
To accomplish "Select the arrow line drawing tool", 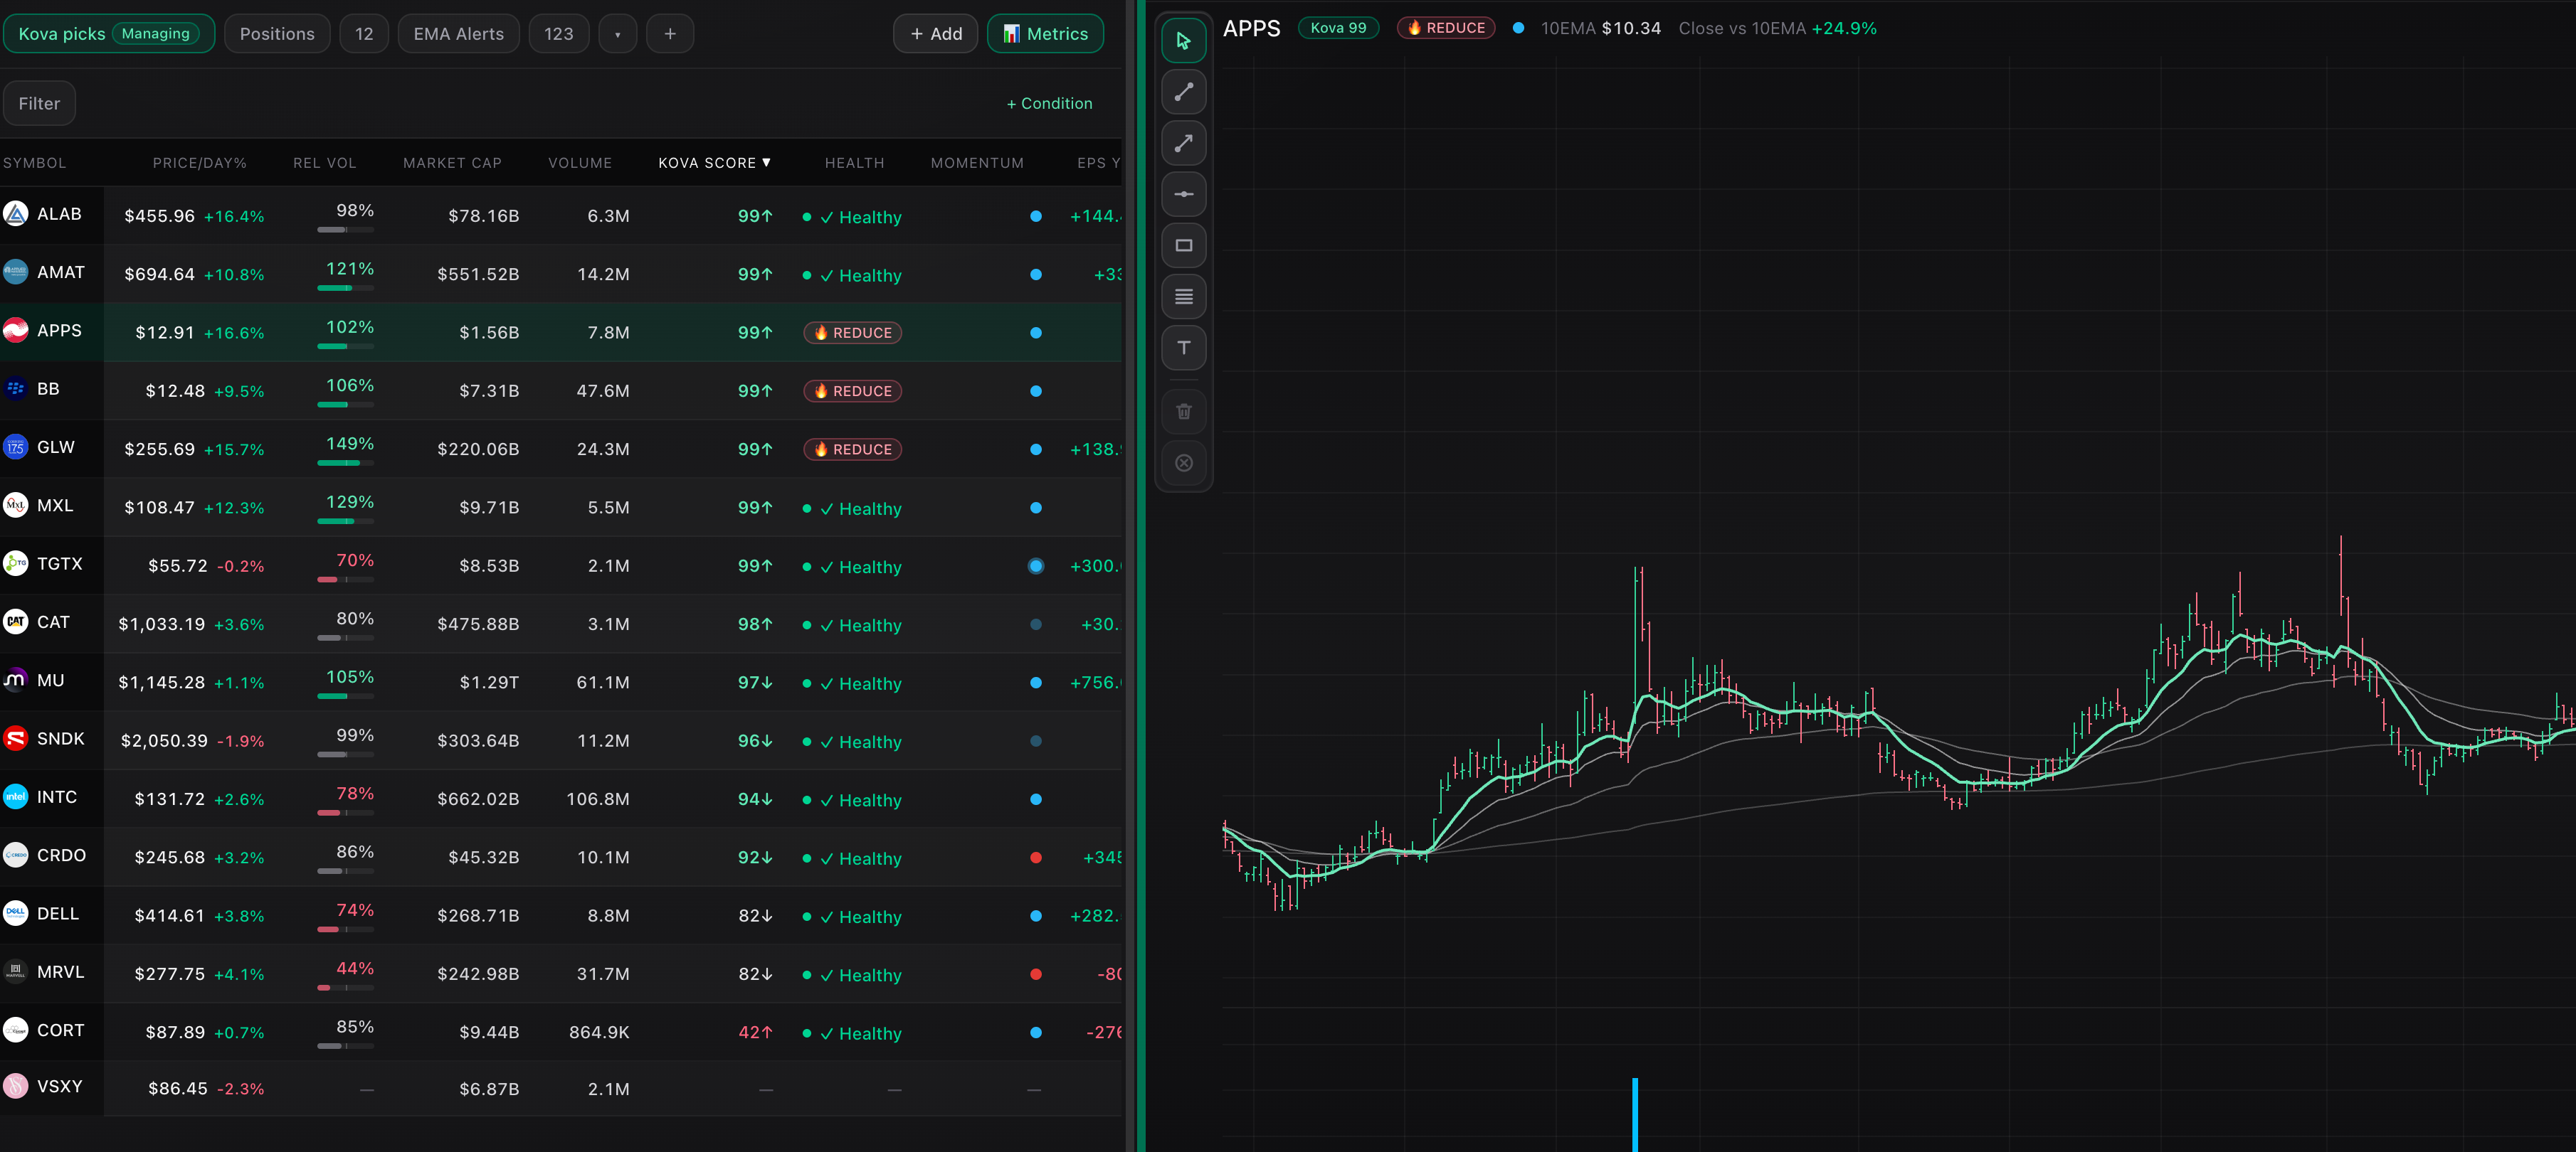I will pos(1183,143).
